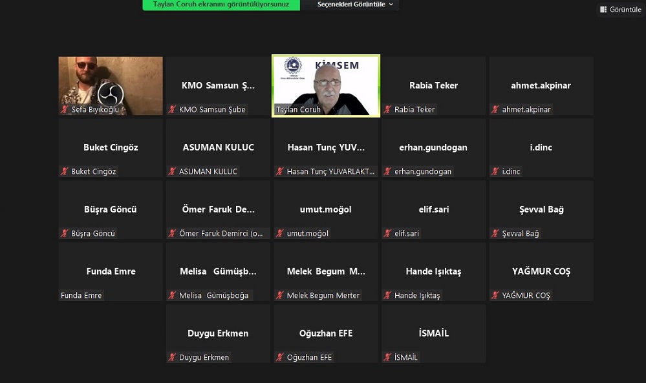Select the YAĞMUR COŞ participant tile
Viewport: 646px width, 383px height.
tap(541, 271)
